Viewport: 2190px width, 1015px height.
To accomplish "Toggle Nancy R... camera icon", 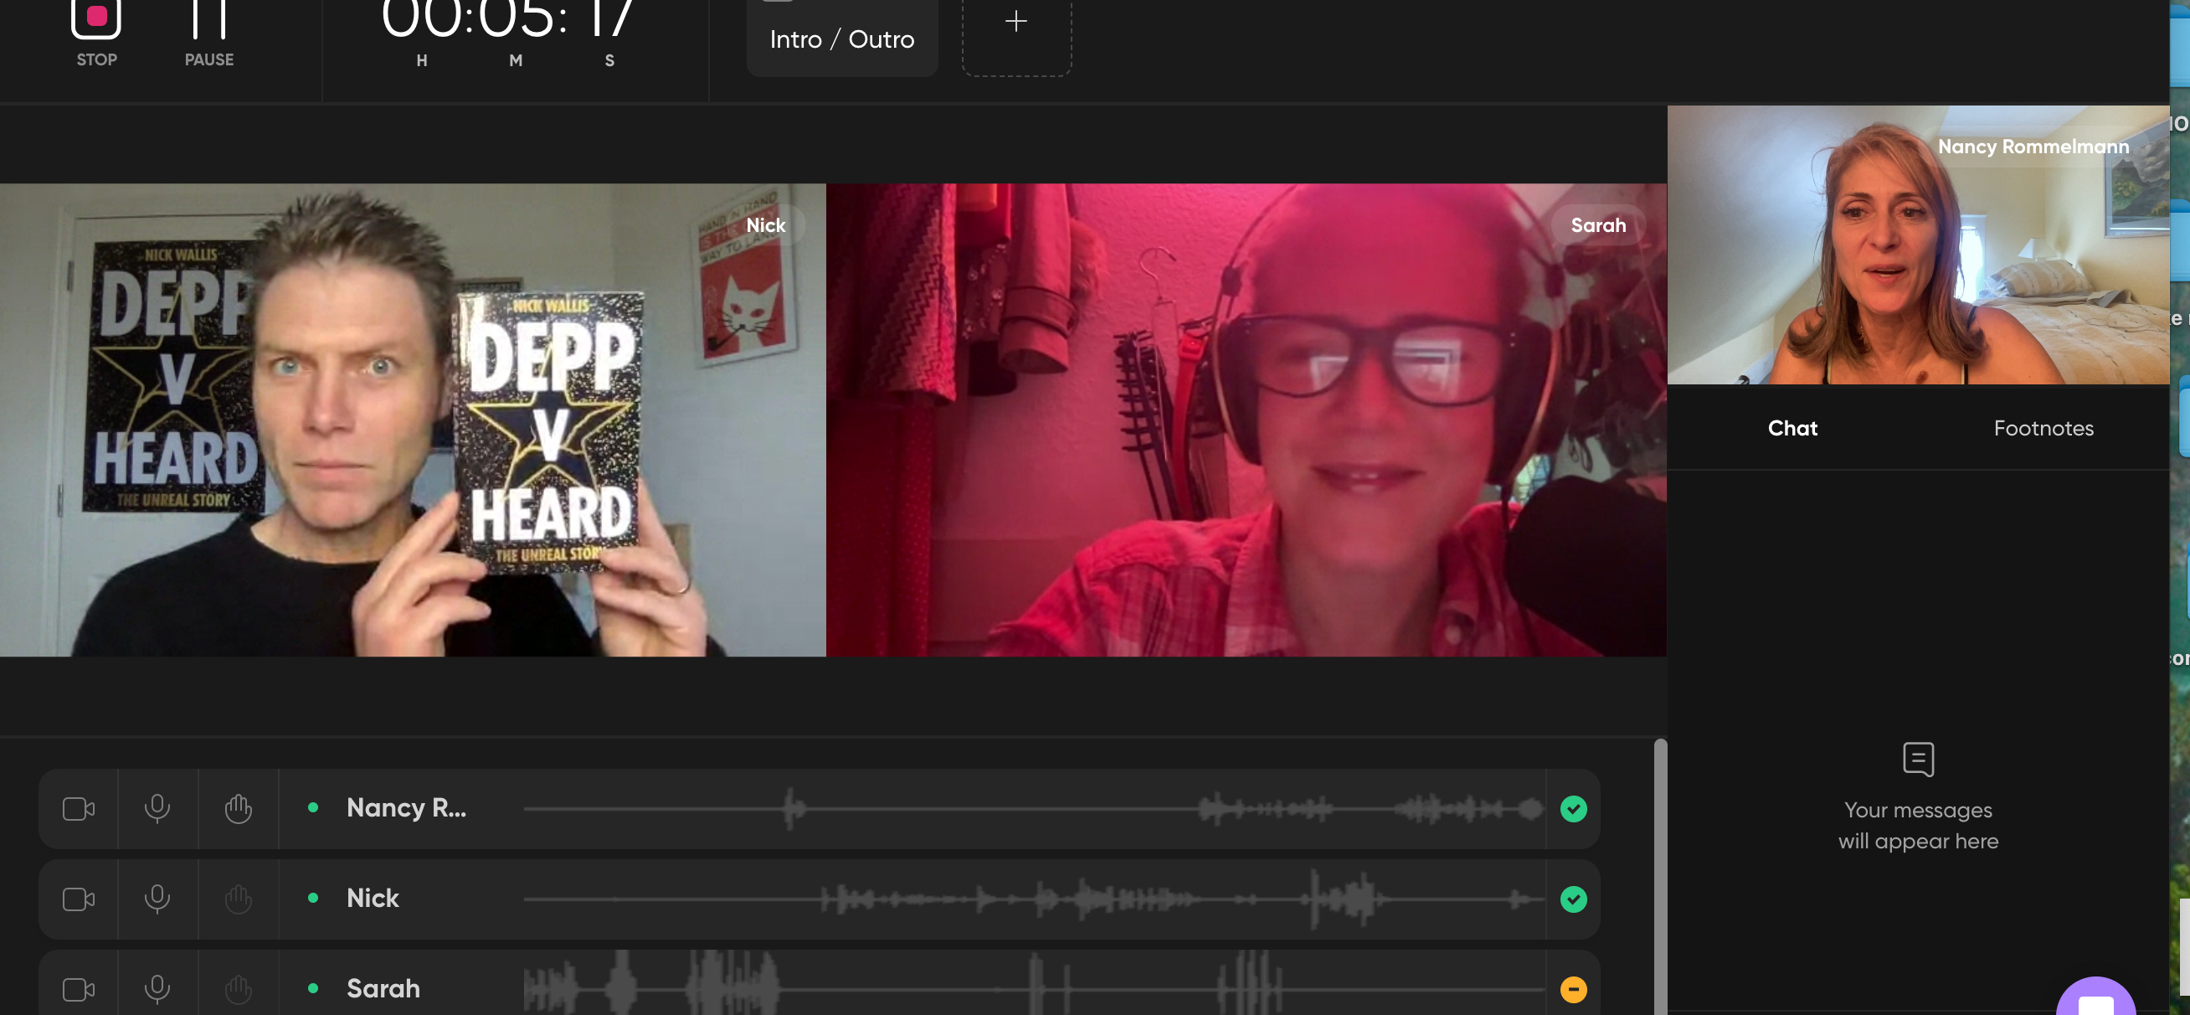I will 78,808.
